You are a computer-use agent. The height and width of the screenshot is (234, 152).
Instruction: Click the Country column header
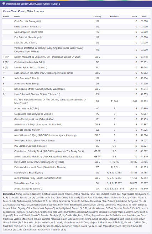[x=97, y=16]
